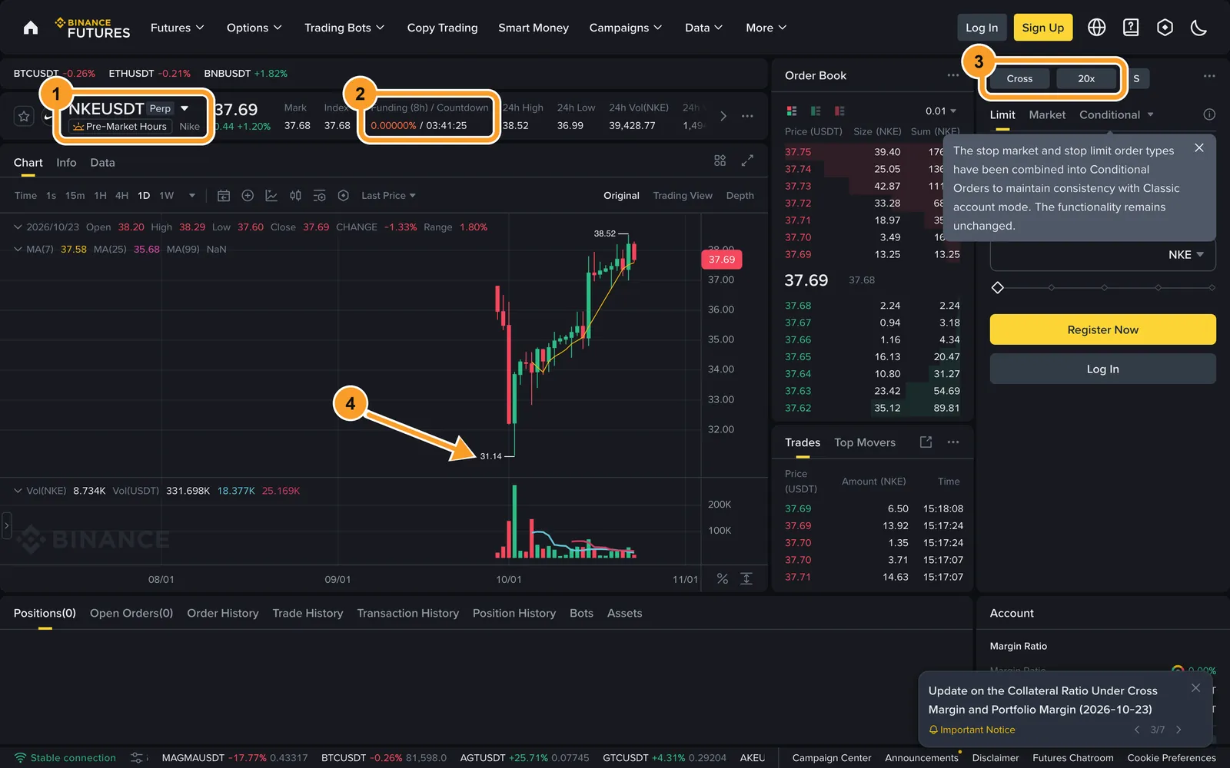
Task: Open chart line style icon
Action: 271,196
